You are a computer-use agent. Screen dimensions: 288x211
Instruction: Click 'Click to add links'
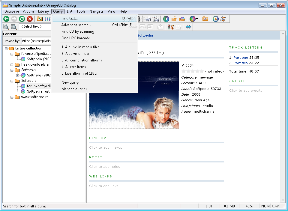(x=104, y=186)
